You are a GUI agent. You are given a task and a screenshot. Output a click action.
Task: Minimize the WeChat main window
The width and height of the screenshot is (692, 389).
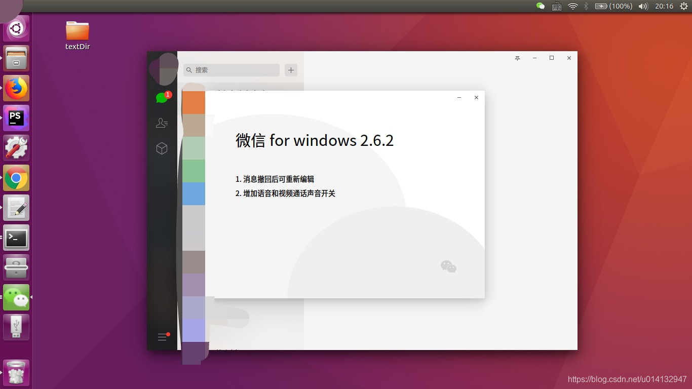coord(534,58)
